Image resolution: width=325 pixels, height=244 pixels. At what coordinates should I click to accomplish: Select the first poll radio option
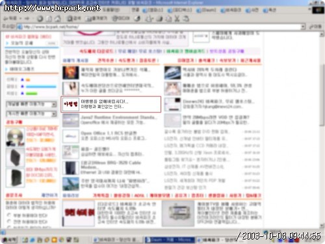coord(9,215)
